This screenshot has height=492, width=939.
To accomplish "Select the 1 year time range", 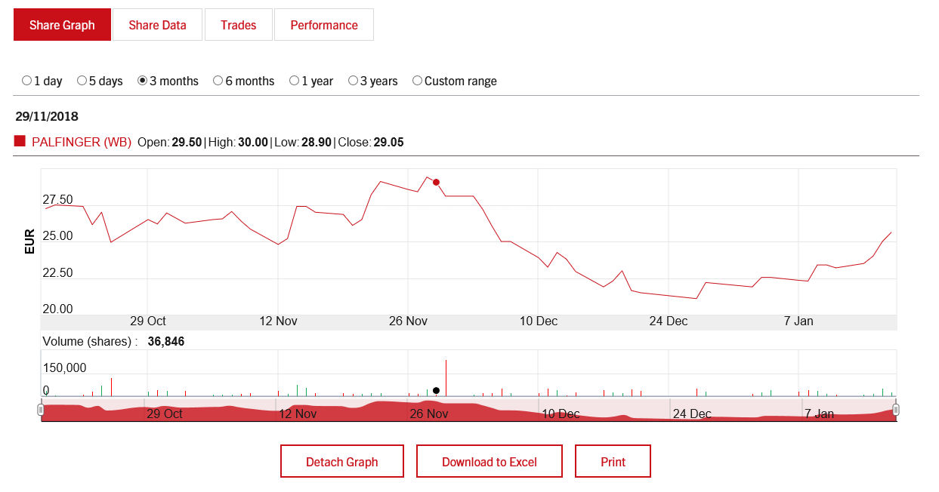I will (x=294, y=81).
